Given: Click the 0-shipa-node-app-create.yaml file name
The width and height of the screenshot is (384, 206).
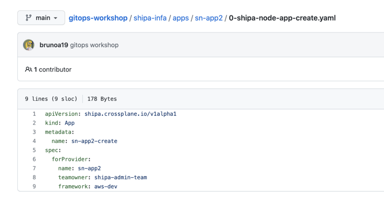Looking at the screenshot, I should point(282,18).
